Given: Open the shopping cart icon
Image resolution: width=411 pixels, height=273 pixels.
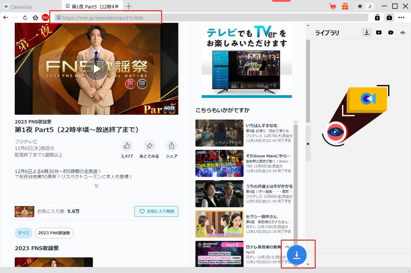Looking at the screenshot, I should pos(333,6).
